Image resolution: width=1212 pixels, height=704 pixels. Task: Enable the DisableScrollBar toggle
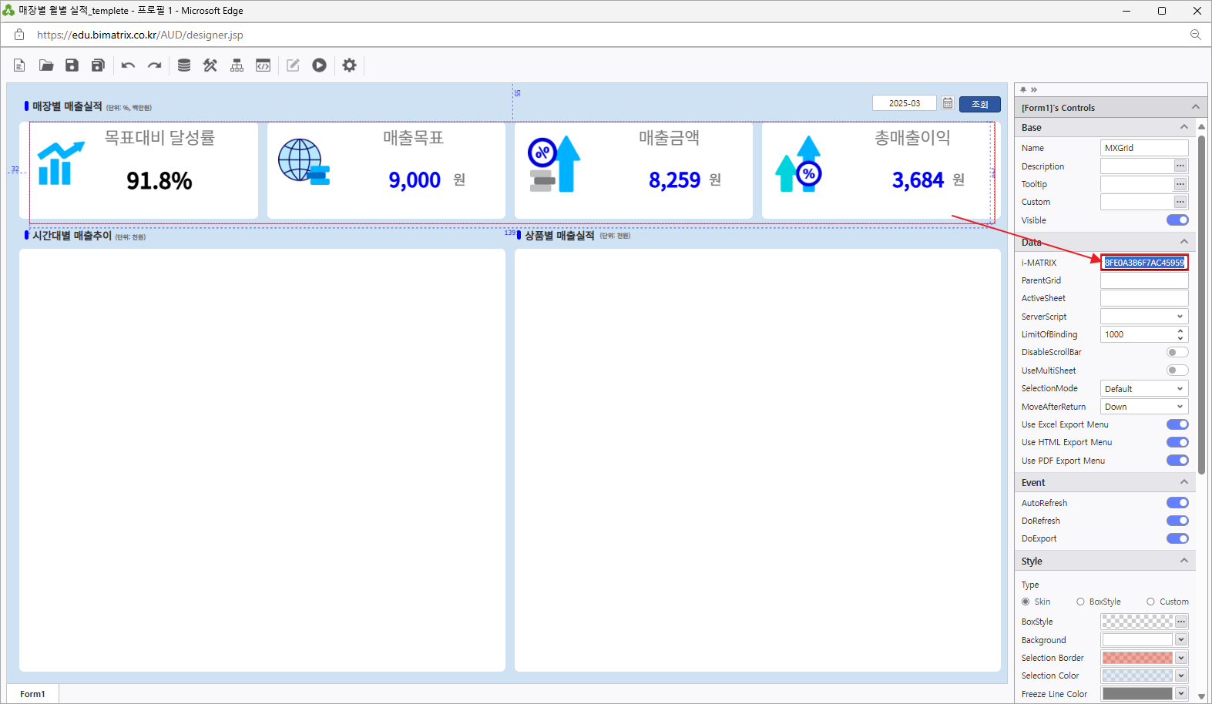click(1177, 352)
